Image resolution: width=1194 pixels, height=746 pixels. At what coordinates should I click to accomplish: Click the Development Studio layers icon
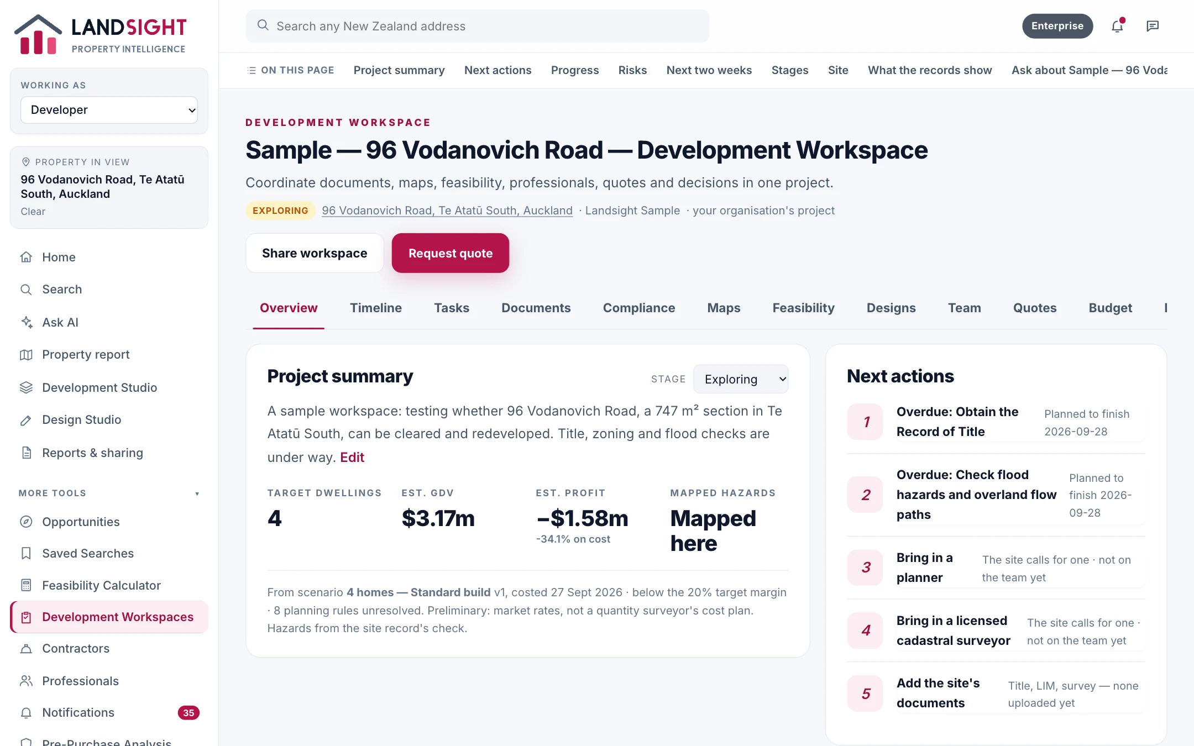(x=26, y=387)
